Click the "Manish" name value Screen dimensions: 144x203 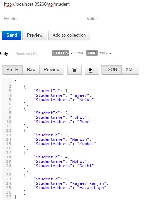tap(79, 139)
